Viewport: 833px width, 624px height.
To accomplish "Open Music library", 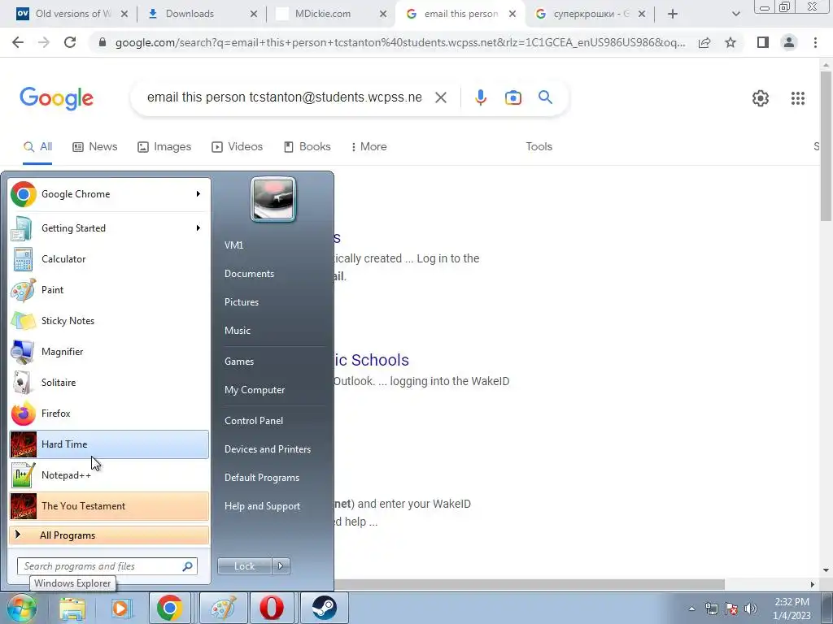I will coord(238,331).
